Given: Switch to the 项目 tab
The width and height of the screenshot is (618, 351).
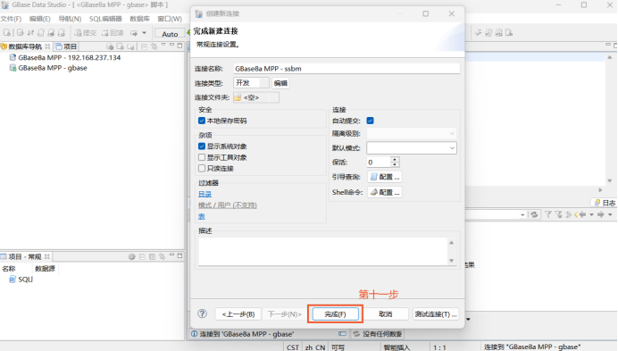Looking at the screenshot, I should click(x=66, y=46).
